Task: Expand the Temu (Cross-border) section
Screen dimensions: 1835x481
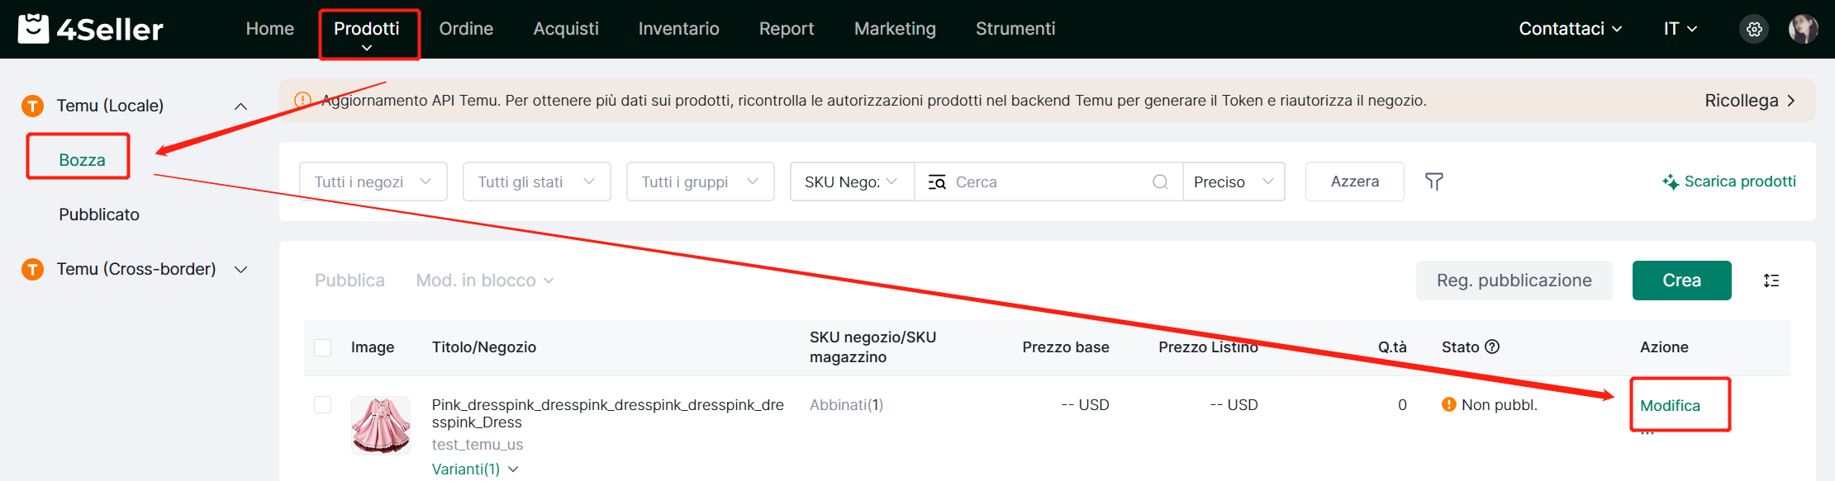Action: pyautogui.click(x=240, y=270)
